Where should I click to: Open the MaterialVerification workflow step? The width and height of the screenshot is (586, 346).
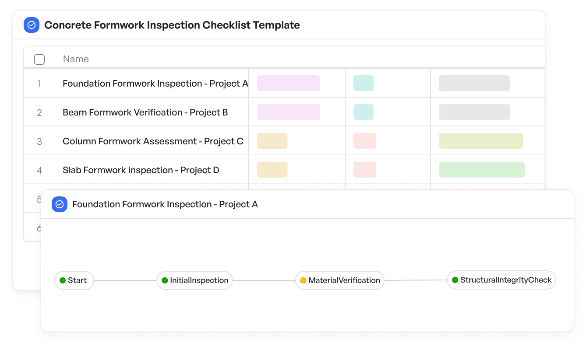pos(340,280)
